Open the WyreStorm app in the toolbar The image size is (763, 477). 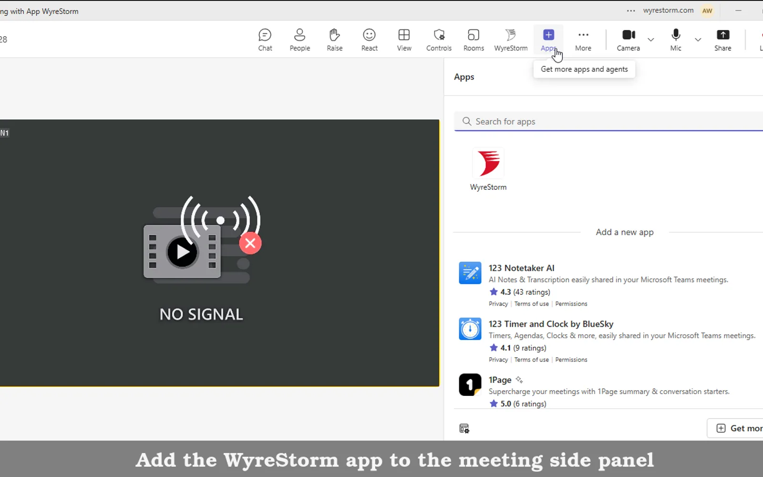(511, 40)
